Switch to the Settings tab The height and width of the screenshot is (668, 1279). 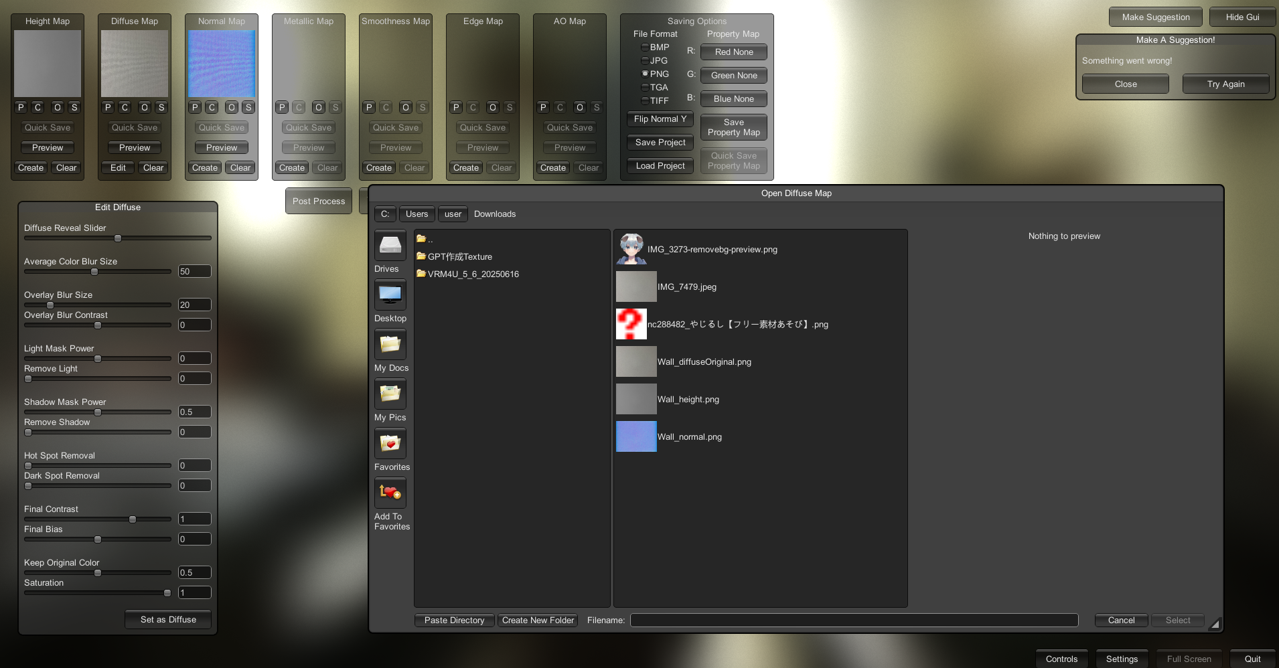pyautogui.click(x=1122, y=659)
